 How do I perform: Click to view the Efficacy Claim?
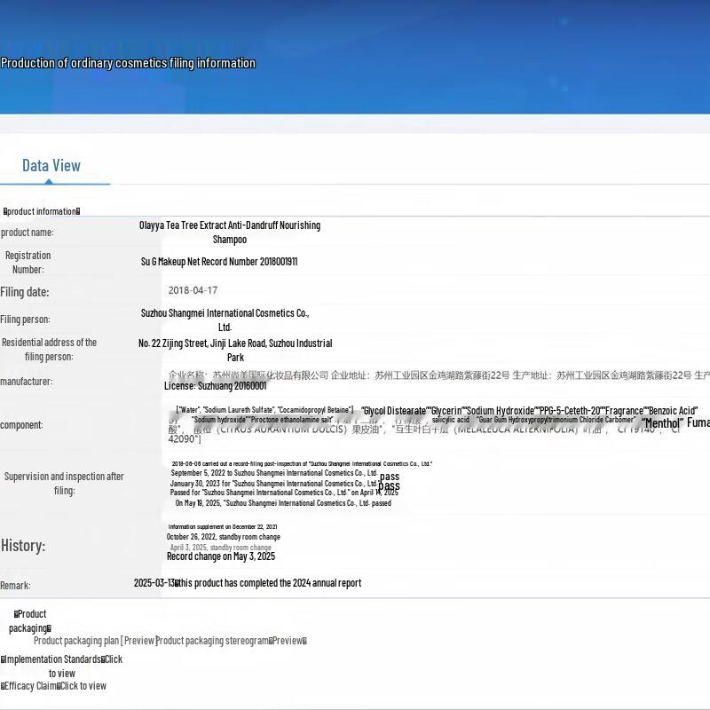pyautogui.click(x=82, y=686)
